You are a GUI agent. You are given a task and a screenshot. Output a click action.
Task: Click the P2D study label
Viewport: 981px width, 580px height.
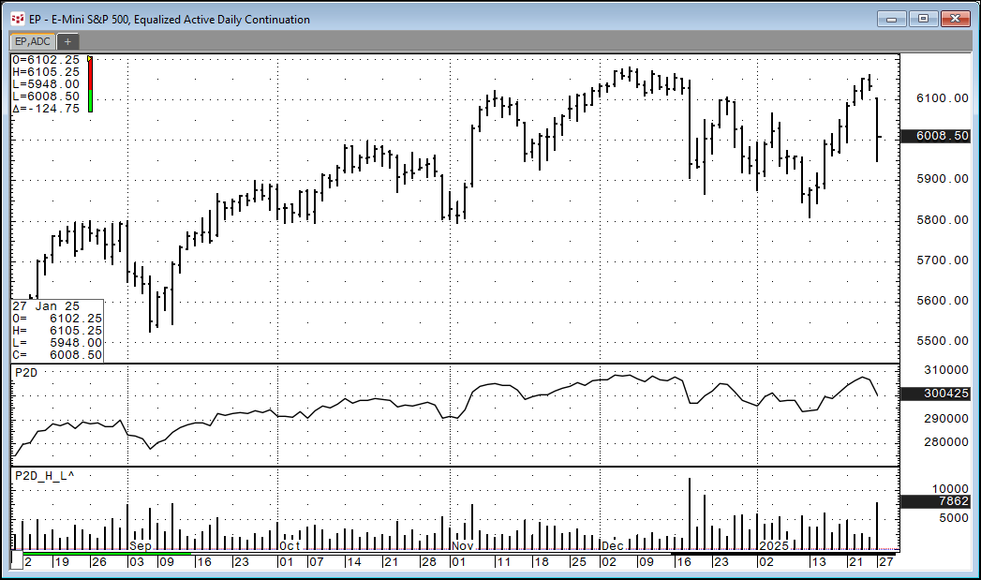23,372
